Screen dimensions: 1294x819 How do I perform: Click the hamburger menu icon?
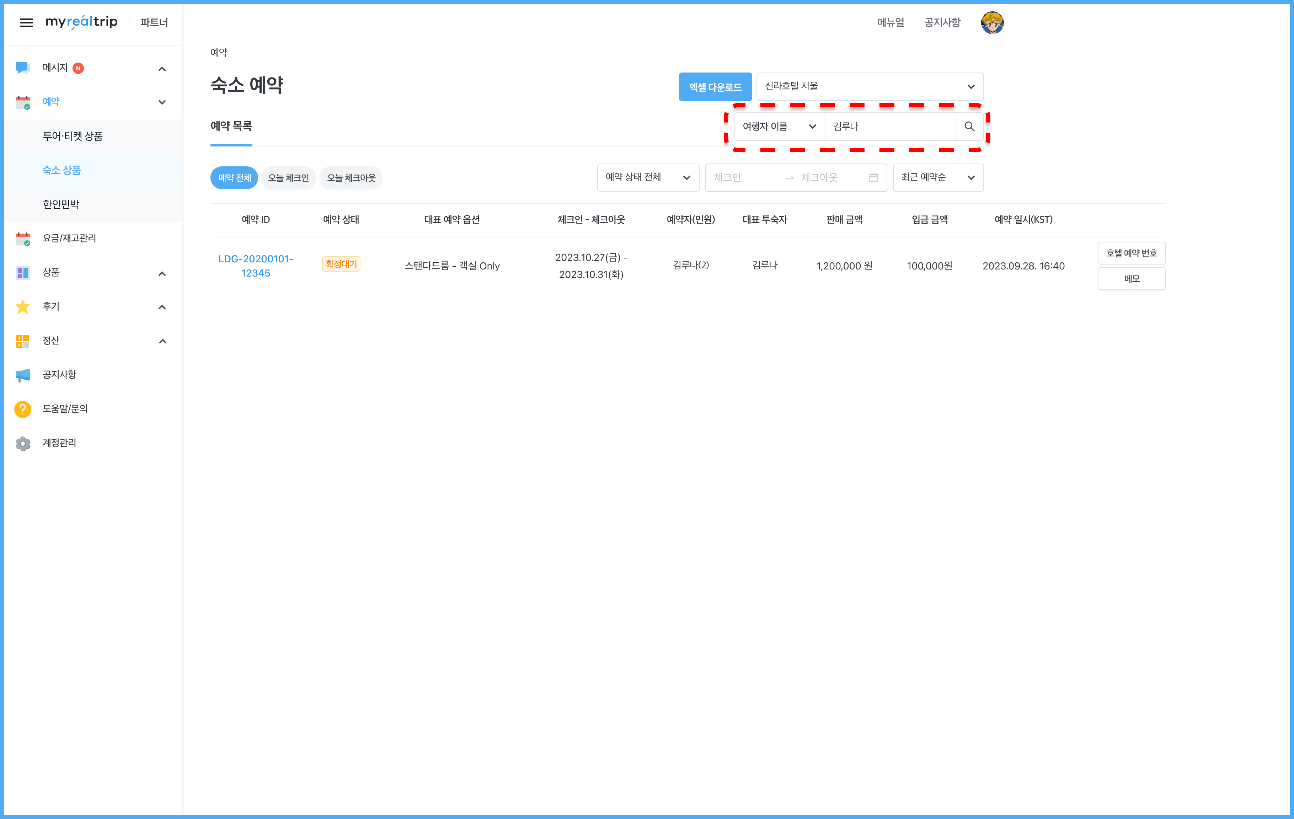point(26,22)
